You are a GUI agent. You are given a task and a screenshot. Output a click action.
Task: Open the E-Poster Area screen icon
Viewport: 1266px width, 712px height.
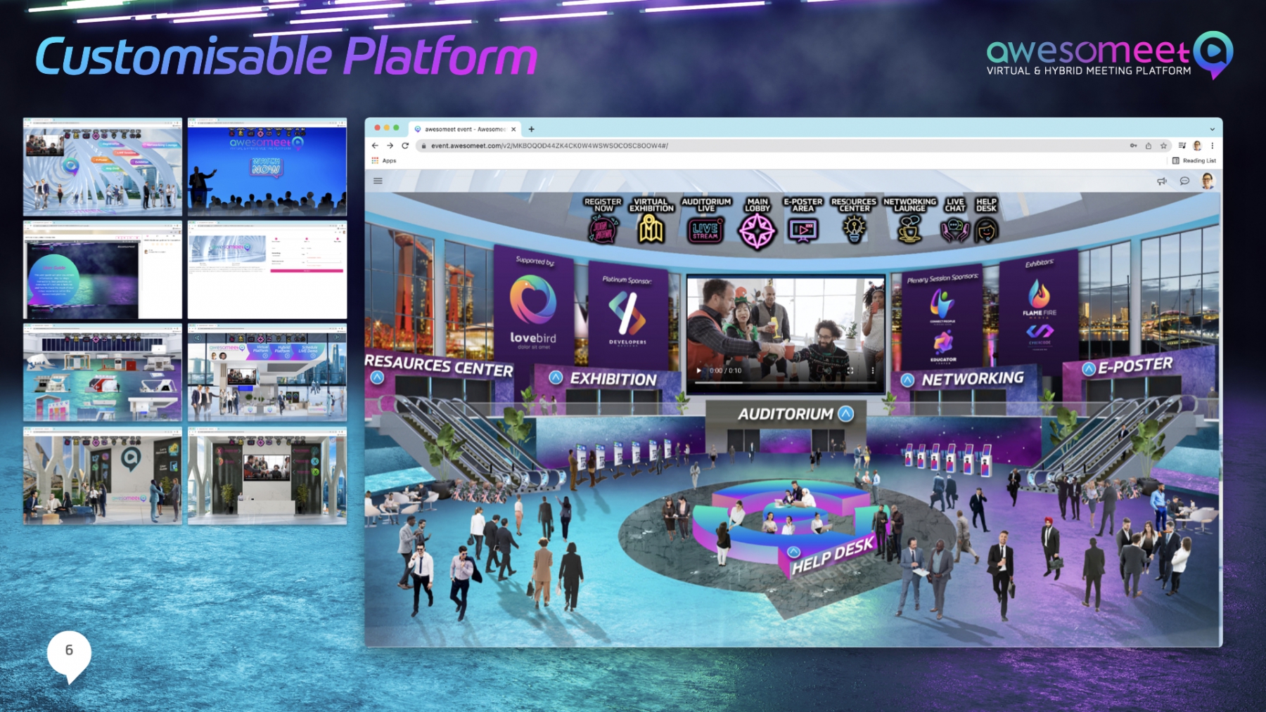pyautogui.click(x=803, y=230)
